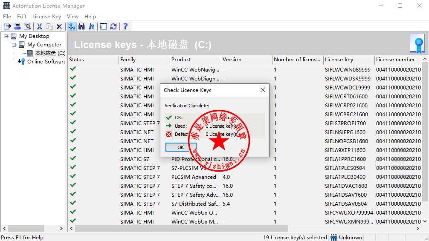Click the My Desktop computer icon
Viewport: 429px width, 241px height.
click(13, 36)
